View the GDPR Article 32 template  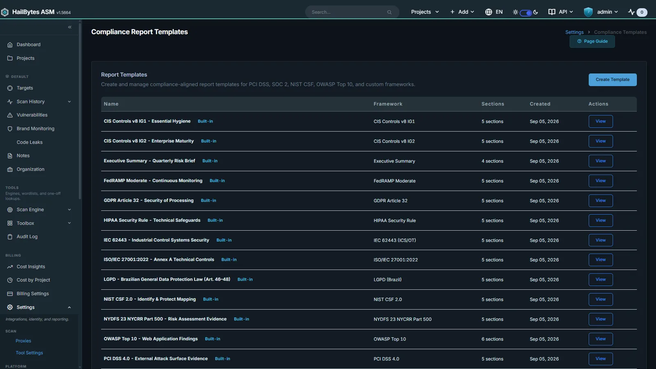click(601, 200)
